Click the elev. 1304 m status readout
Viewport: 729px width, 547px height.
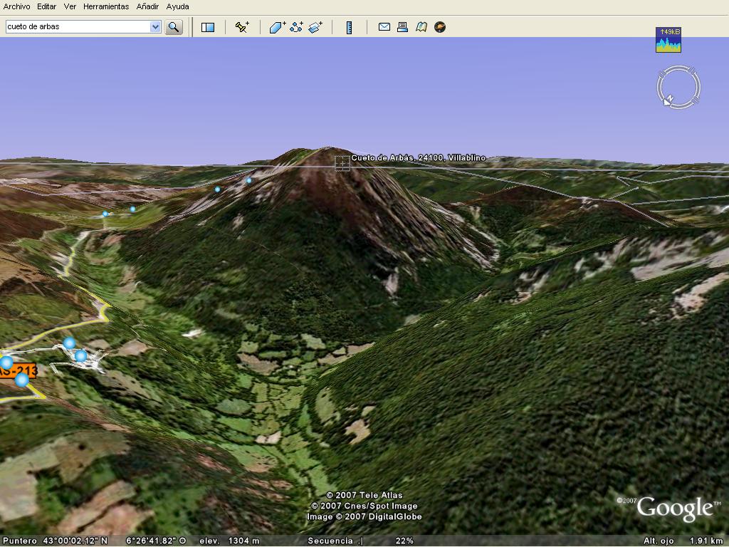point(229,541)
